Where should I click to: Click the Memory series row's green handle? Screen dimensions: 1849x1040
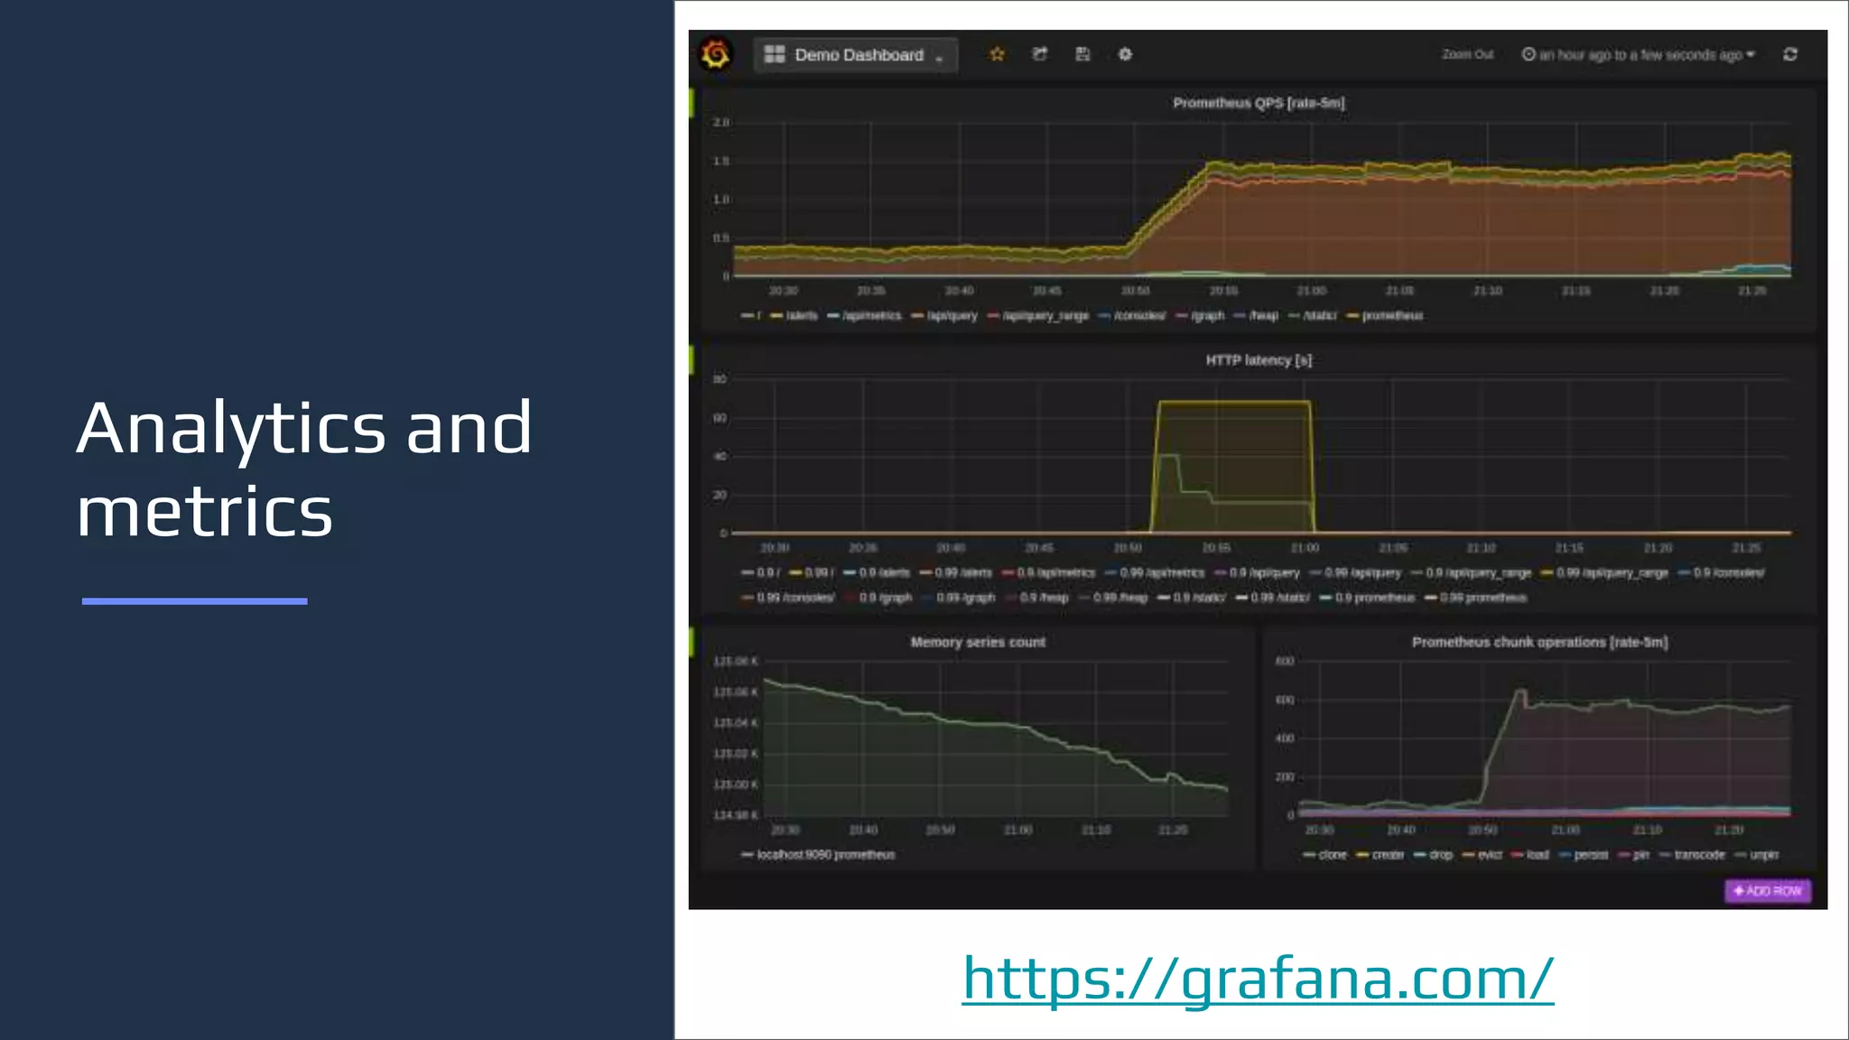(692, 642)
